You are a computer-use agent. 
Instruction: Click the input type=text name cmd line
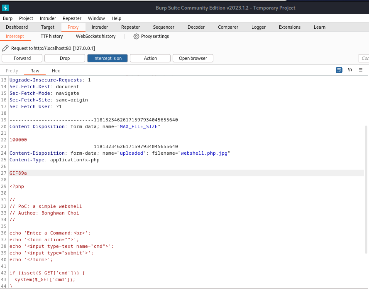pyautogui.click(x=62, y=246)
